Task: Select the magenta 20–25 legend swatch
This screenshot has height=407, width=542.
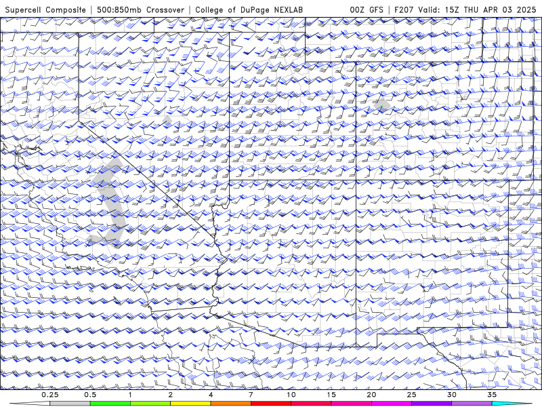Action: pos(391,404)
